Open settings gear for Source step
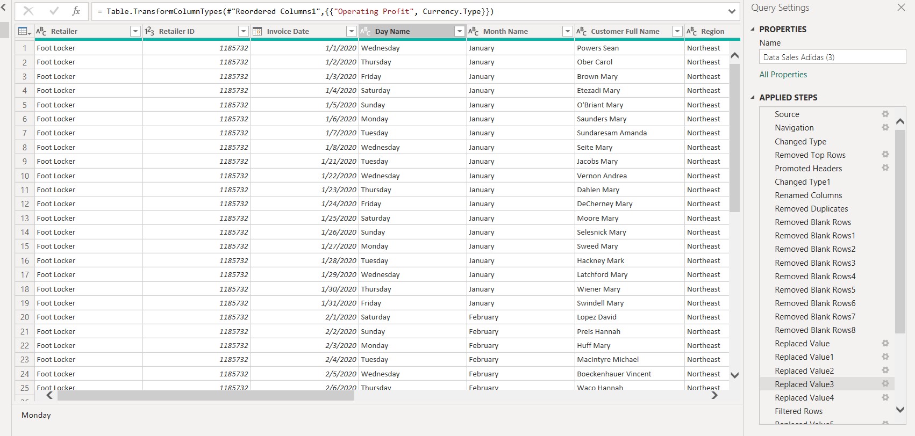Screen dimensions: 915x436 pyautogui.click(x=885, y=114)
